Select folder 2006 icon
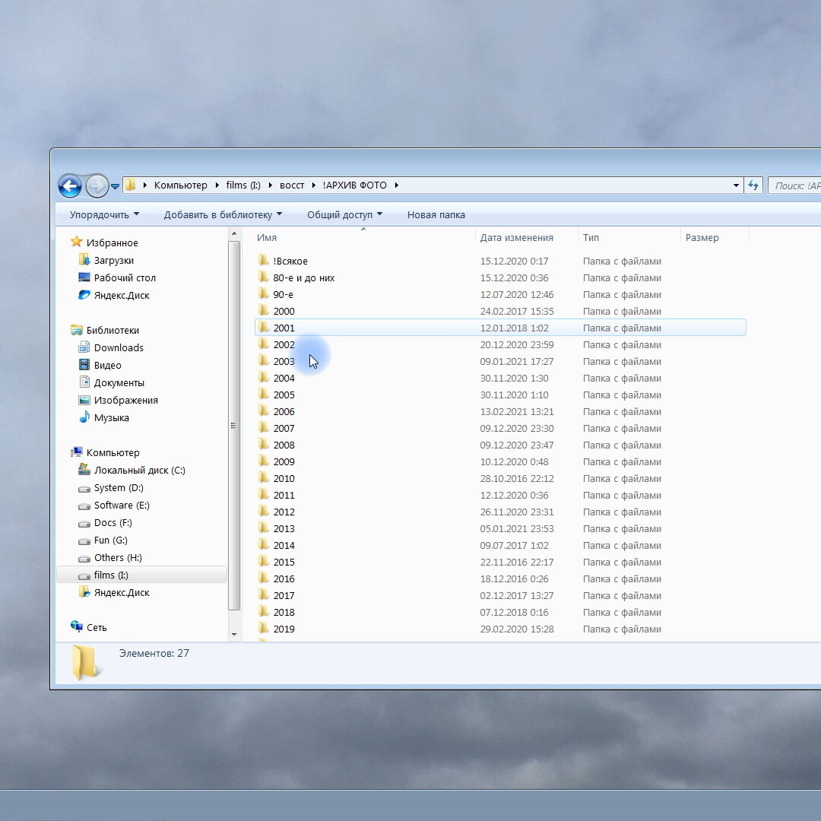Viewport: 821px width, 821px height. [x=264, y=411]
